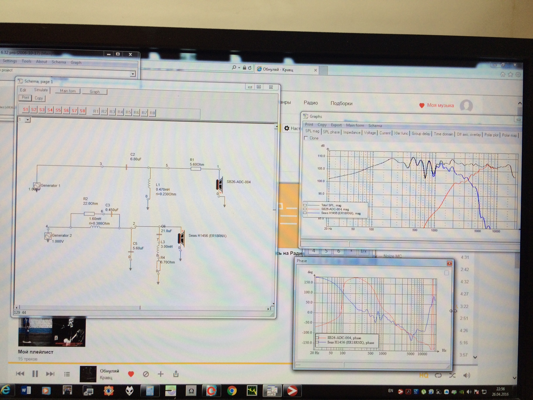The width and height of the screenshot is (533, 400).
Task: Click the user profile avatar icon
Action: pyautogui.click(x=466, y=106)
